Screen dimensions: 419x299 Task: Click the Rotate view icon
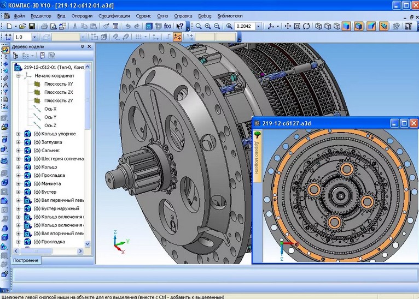click(306, 26)
